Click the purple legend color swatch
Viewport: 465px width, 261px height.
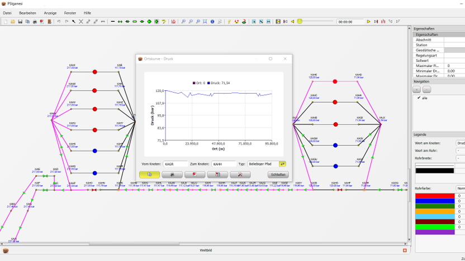[435, 233]
